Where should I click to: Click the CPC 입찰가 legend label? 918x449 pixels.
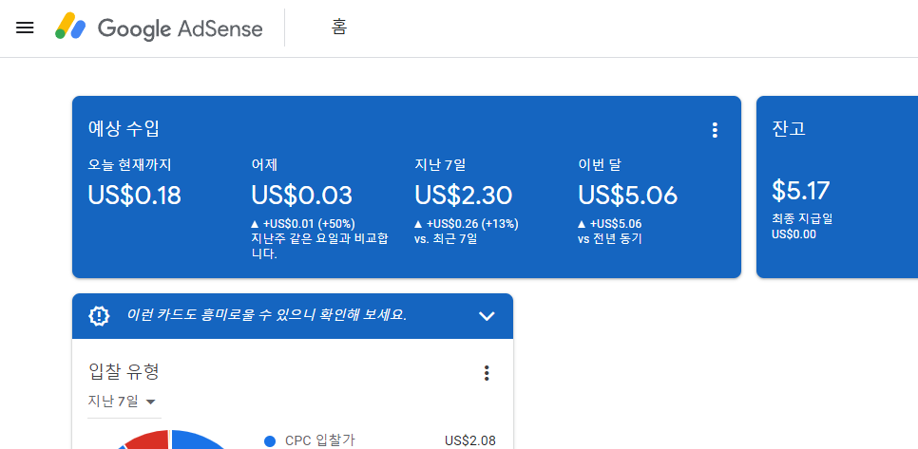point(319,440)
